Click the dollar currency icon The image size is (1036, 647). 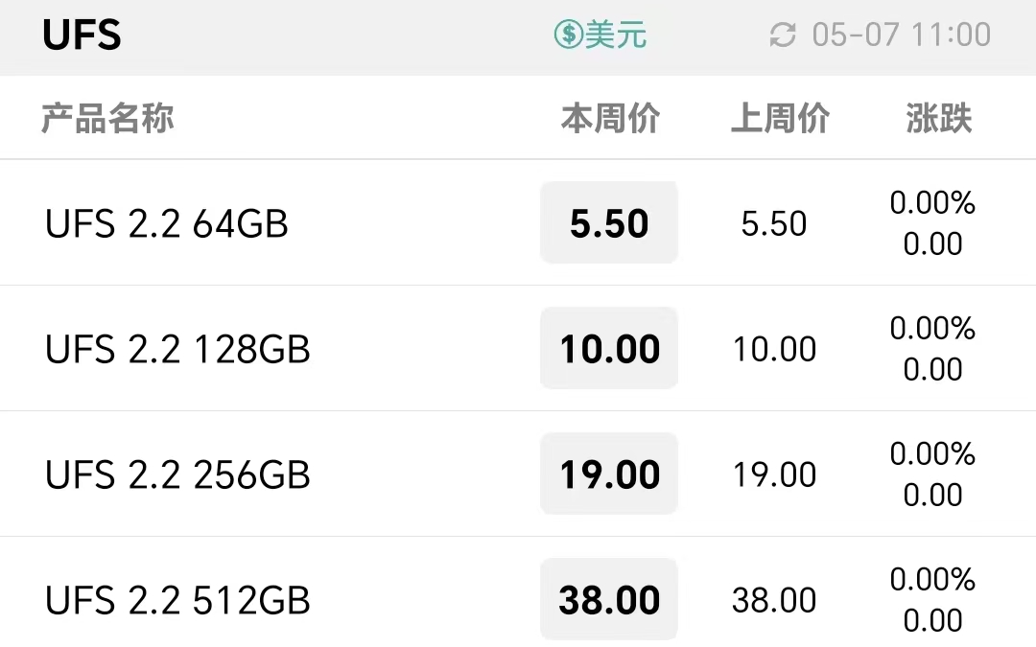(568, 35)
